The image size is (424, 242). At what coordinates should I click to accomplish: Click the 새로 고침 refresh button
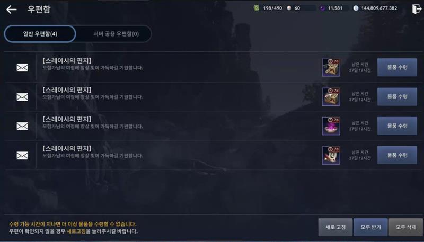click(335, 227)
